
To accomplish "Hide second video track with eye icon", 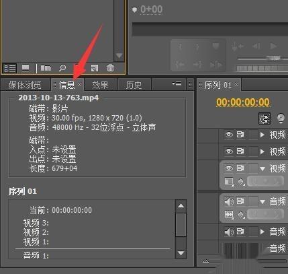I will pyautogui.click(x=229, y=151).
